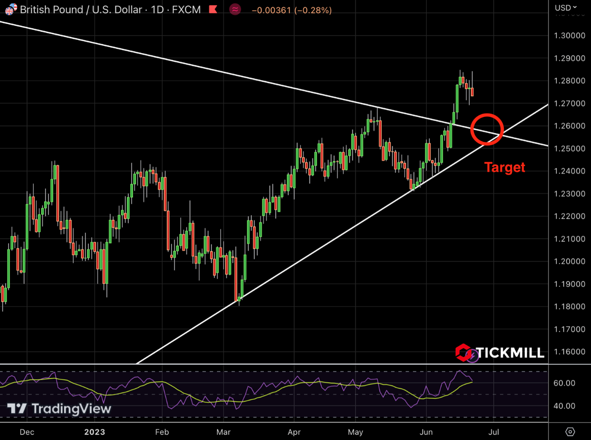Click the 1.16000 price axis label

pyautogui.click(x=570, y=351)
